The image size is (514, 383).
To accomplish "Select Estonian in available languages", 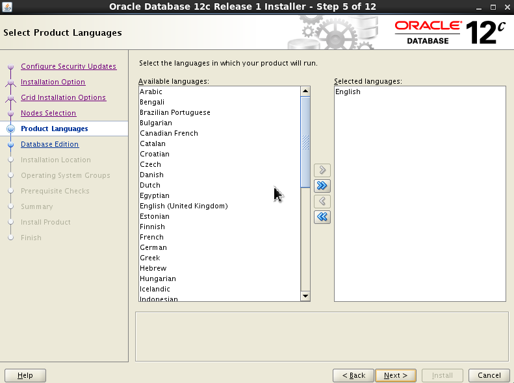I will tap(219, 216).
